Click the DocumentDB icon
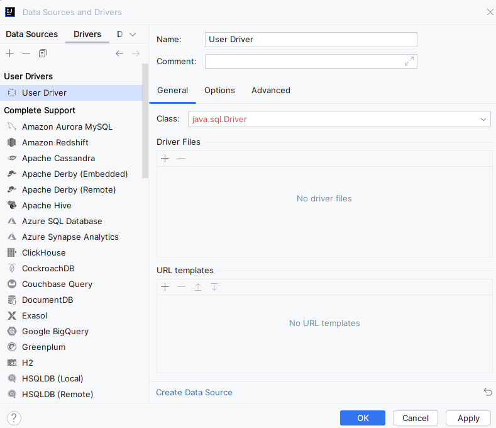The height and width of the screenshot is (428, 496). [x=12, y=300]
